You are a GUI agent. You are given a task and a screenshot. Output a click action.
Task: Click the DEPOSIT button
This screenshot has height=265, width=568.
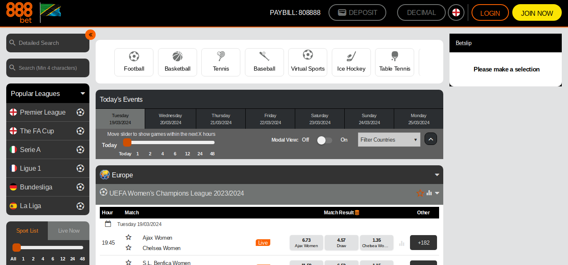tap(357, 12)
